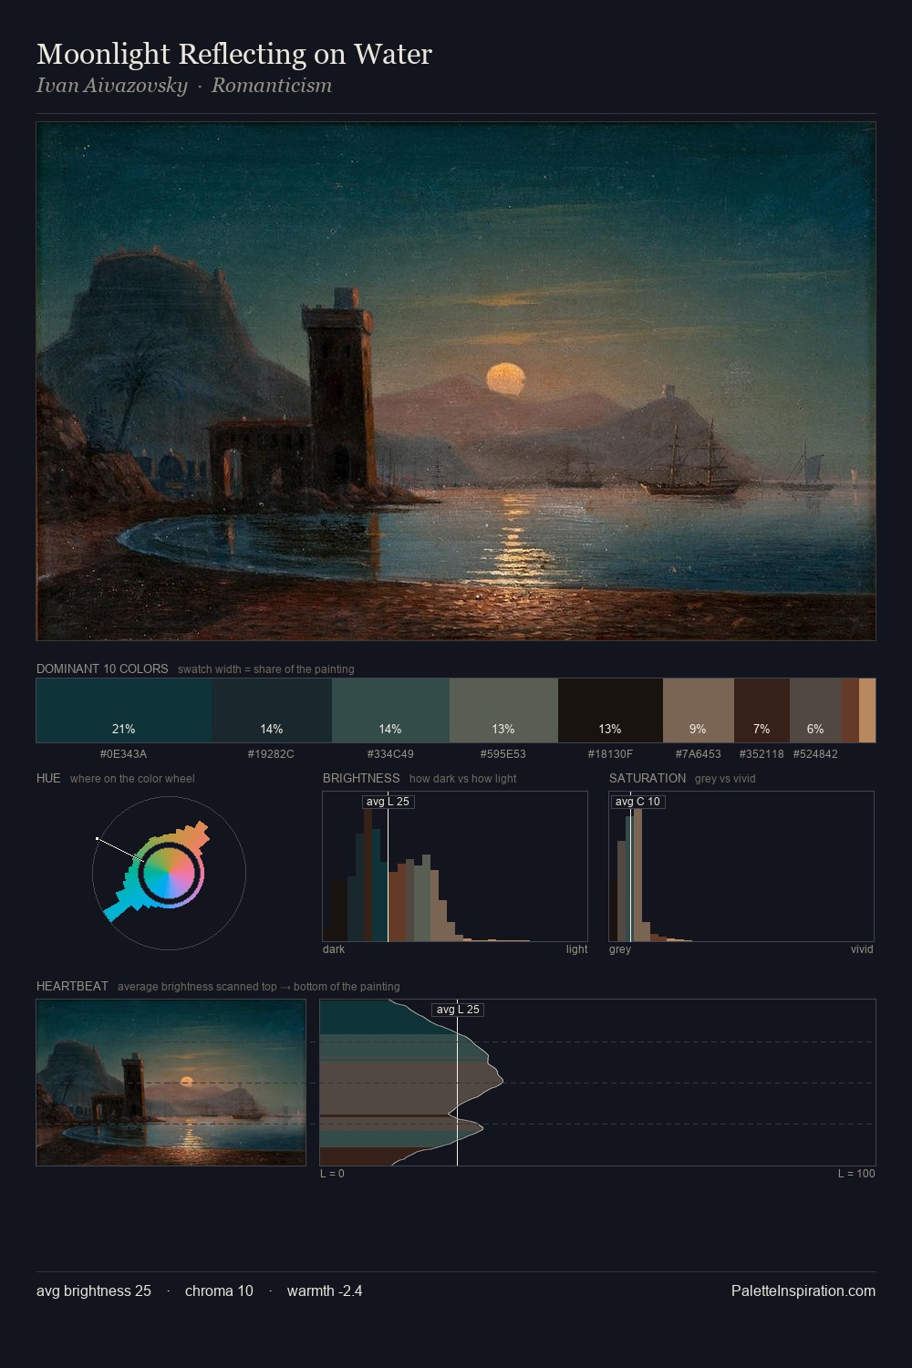This screenshot has height=1368, width=912.
Task: Click the PaletteInspiration.com link
Action: pos(803,1290)
